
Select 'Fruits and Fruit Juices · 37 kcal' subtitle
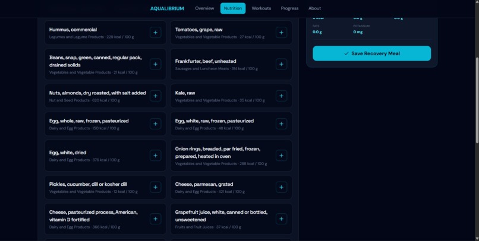point(208,227)
